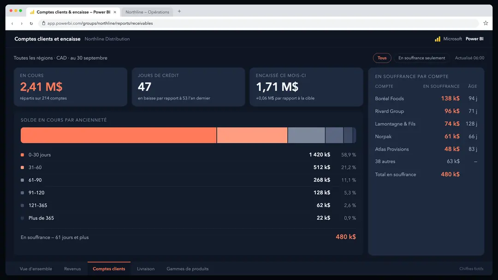Select the Lamontagne & Fils account

[x=426, y=124]
